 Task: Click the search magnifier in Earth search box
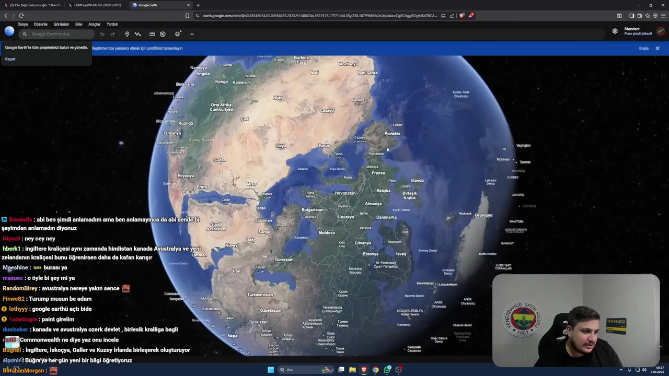[x=25, y=34]
